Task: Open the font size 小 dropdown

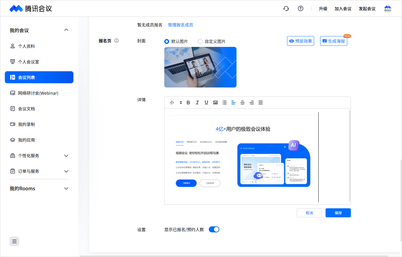Action: point(176,102)
